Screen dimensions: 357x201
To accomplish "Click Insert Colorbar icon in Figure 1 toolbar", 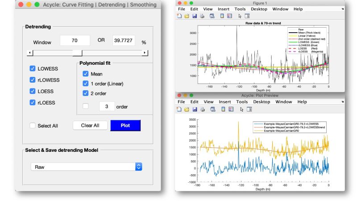I will pyautogui.click(x=222, y=16).
